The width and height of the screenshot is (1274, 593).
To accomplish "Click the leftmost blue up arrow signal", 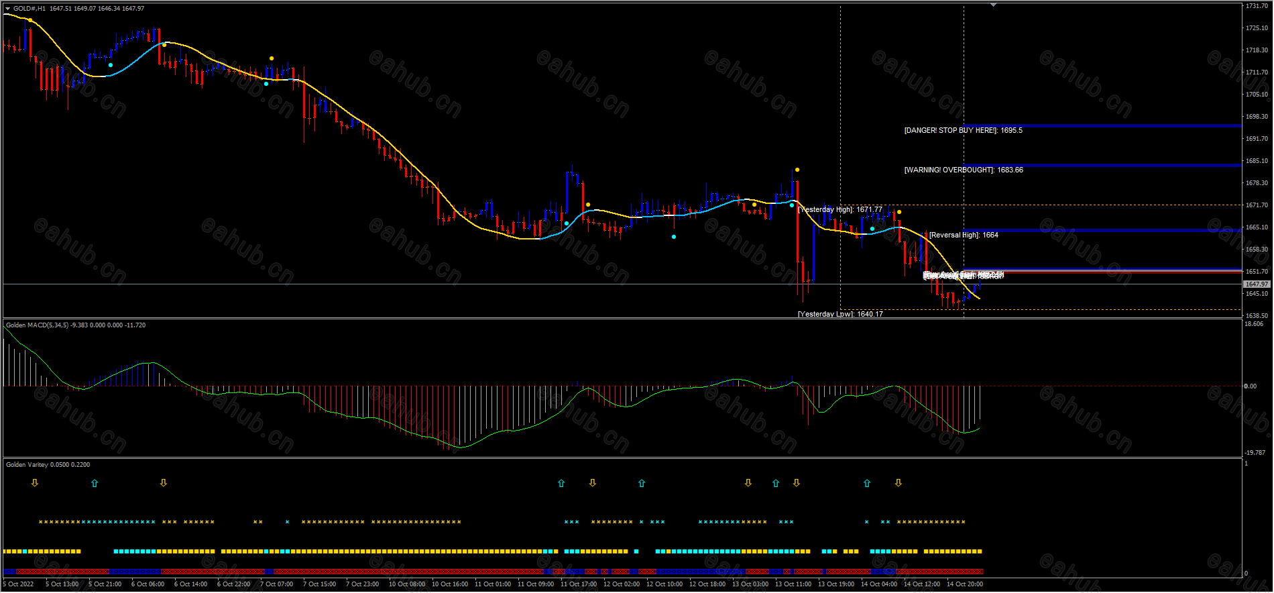I will coord(95,483).
